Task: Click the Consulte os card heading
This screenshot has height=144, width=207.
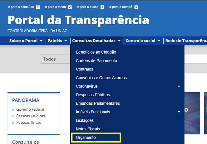Action: click(x=26, y=142)
